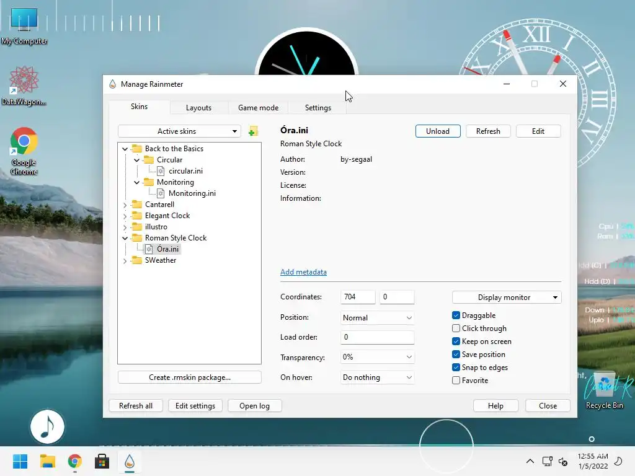This screenshot has height=476, width=635.
Task: Collapse the Monitoring folder
Action: (137, 182)
